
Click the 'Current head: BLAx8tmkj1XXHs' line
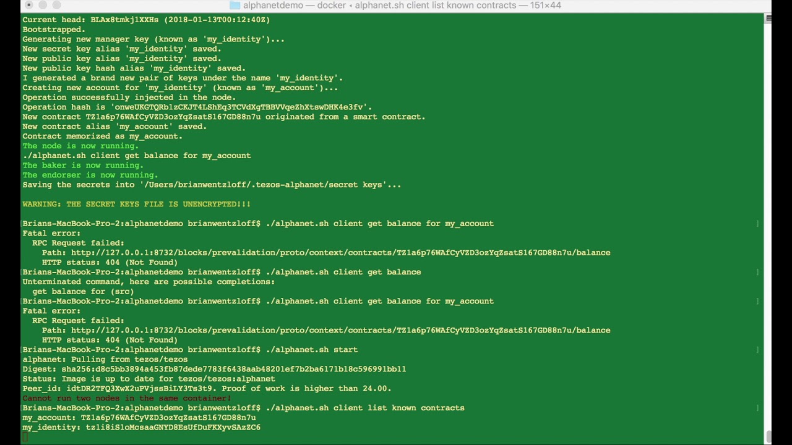tap(146, 20)
